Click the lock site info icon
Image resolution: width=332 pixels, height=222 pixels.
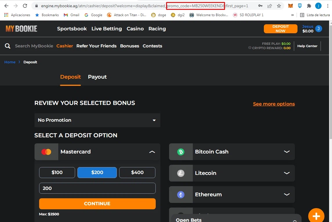(37, 6)
